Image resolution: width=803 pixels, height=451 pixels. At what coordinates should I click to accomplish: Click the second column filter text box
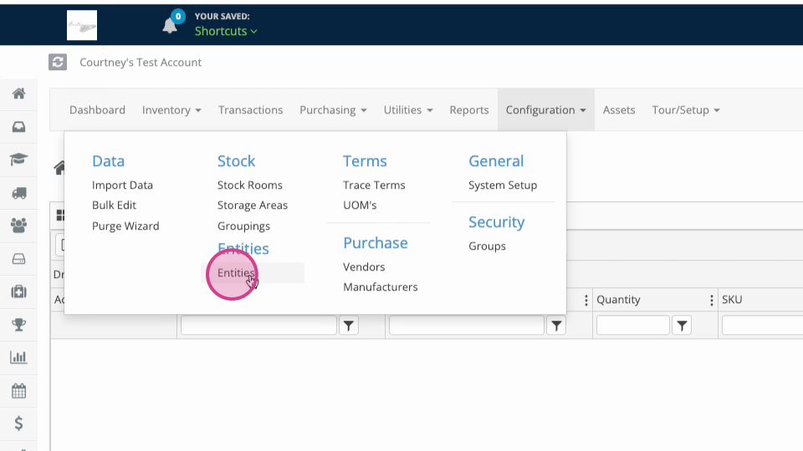pos(467,325)
